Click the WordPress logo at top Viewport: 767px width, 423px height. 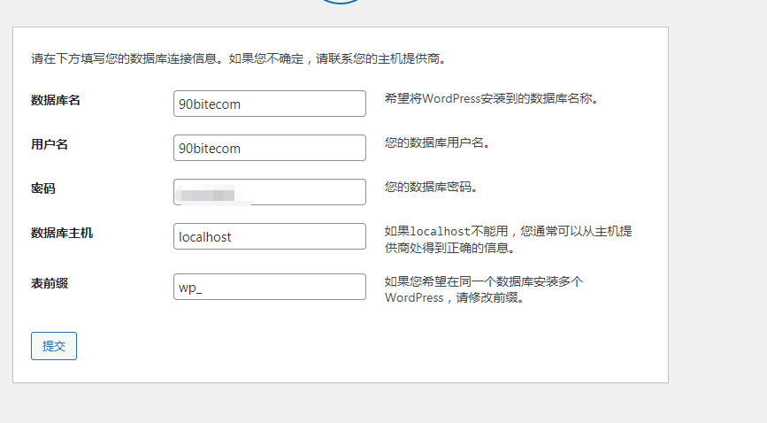pyautogui.click(x=341, y=2)
